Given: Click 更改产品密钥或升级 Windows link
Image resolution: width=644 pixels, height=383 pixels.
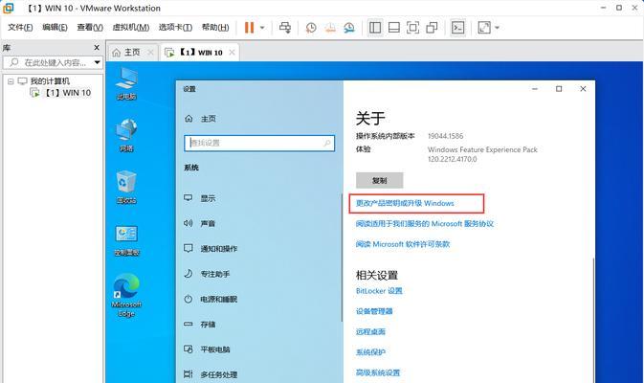Looking at the screenshot, I should coord(405,203).
